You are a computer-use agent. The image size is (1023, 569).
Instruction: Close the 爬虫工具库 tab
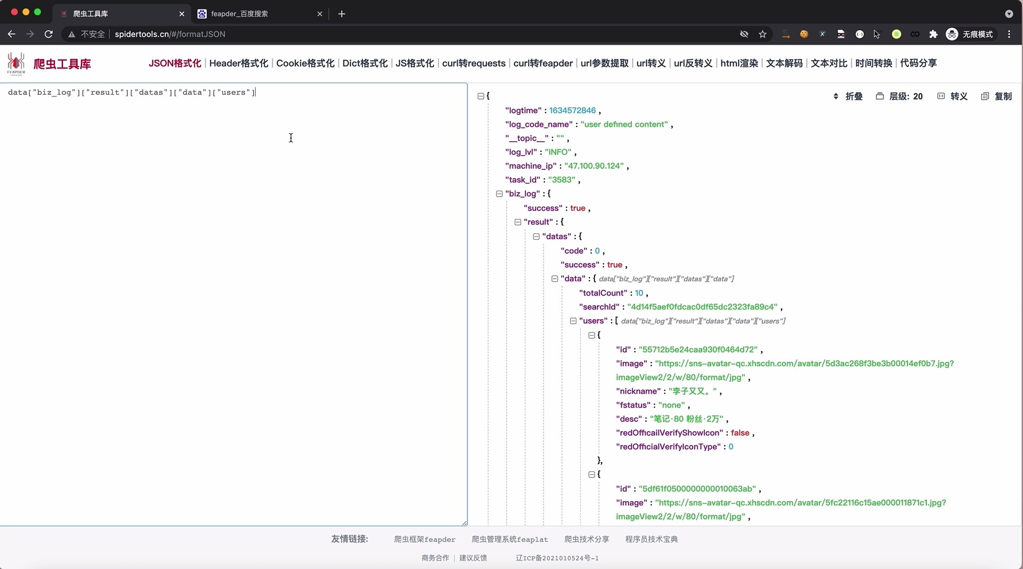[x=182, y=14]
